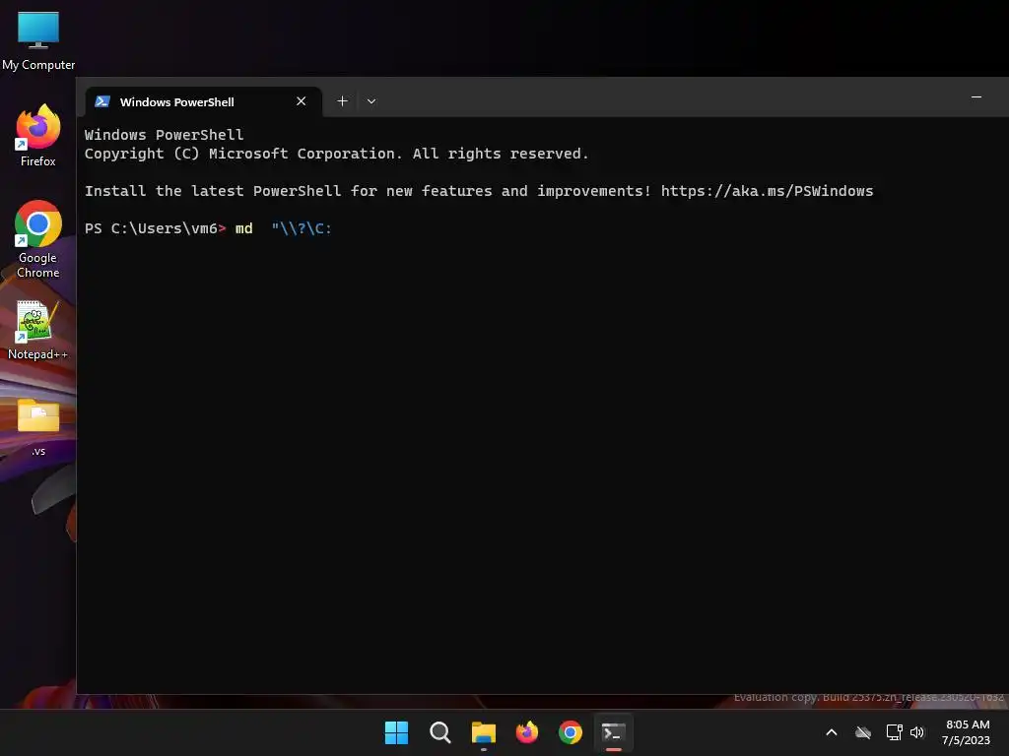This screenshot has height=756, width=1009.
Task: Launch Firefox from the taskbar
Action: (x=527, y=732)
